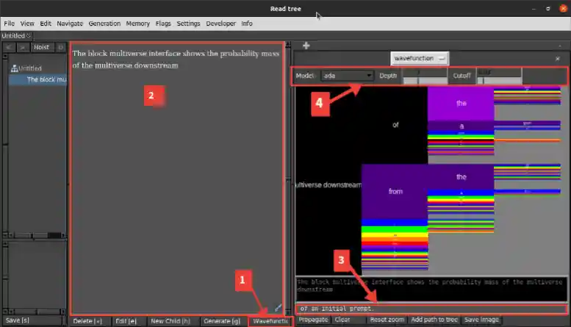571x327 pixels.
Task: Click the back arrow in the navigation bar
Action: 10,47
